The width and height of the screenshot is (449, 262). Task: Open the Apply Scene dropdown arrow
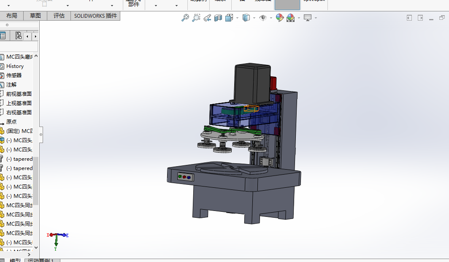(x=299, y=18)
